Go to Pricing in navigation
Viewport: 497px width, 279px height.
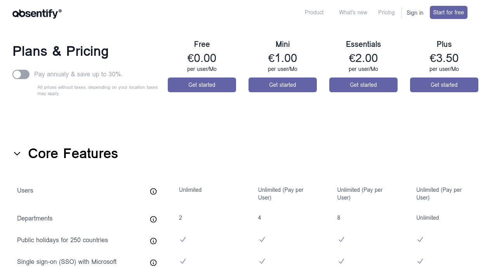[x=386, y=12]
